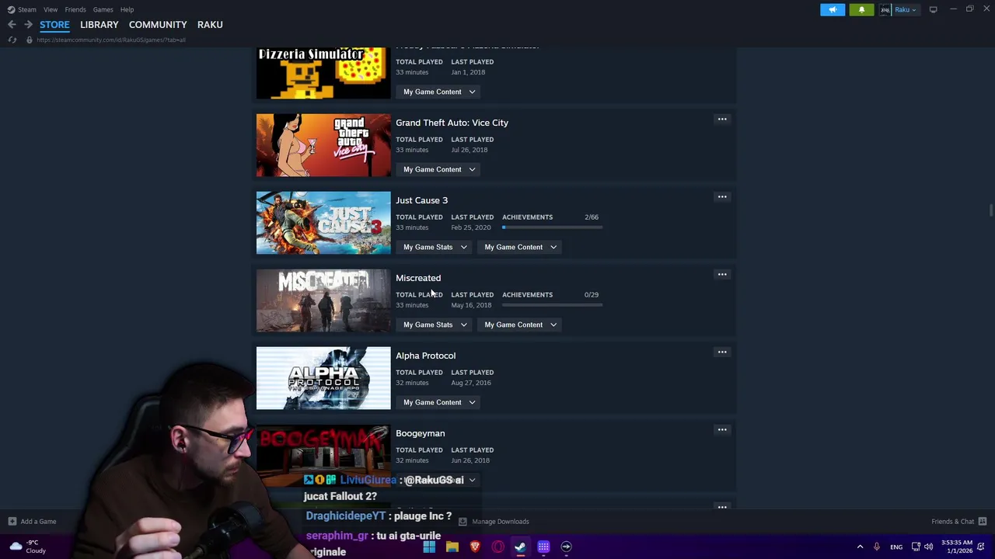Open the Raku account dropdown

[x=906, y=9]
